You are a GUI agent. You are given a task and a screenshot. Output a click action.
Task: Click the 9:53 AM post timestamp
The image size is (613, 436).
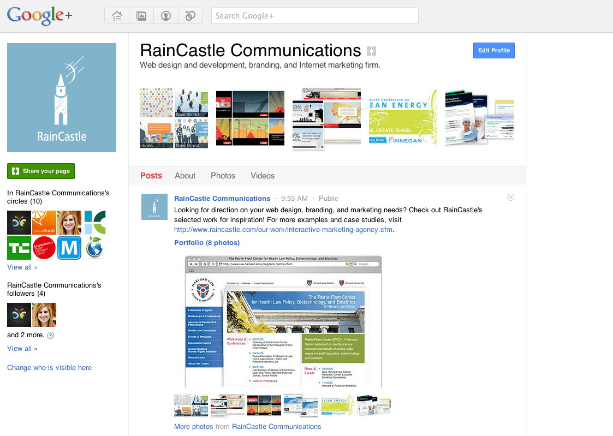click(294, 199)
